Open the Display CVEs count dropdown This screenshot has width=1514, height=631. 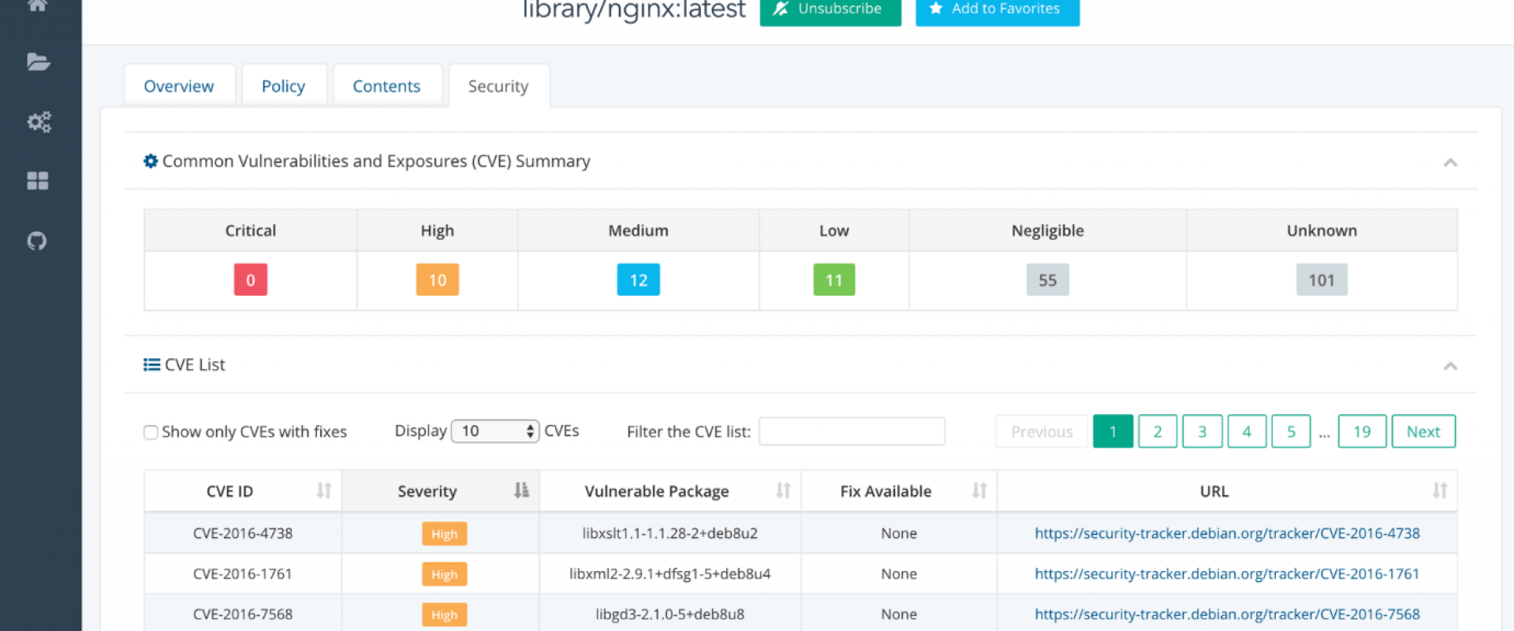[x=495, y=431]
